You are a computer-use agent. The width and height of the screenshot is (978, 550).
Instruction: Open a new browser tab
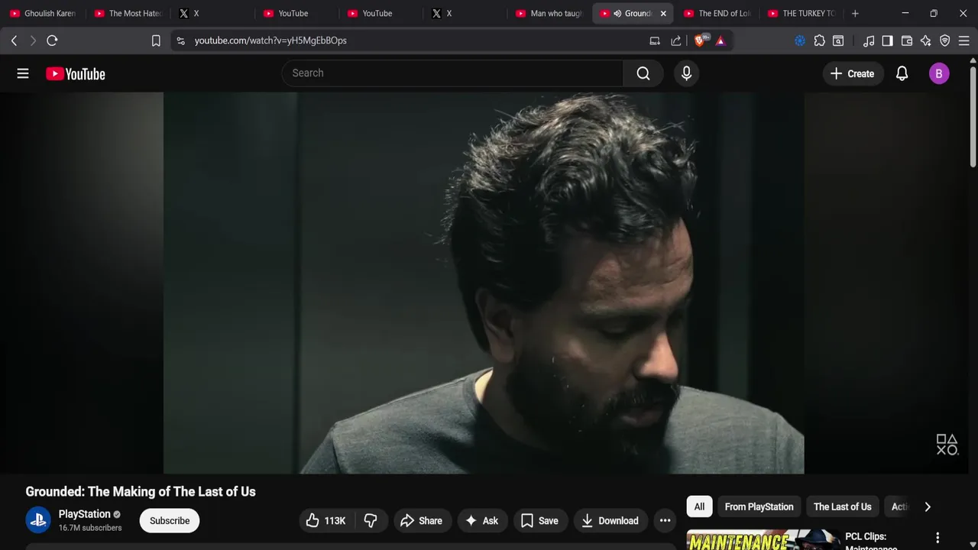(855, 14)
